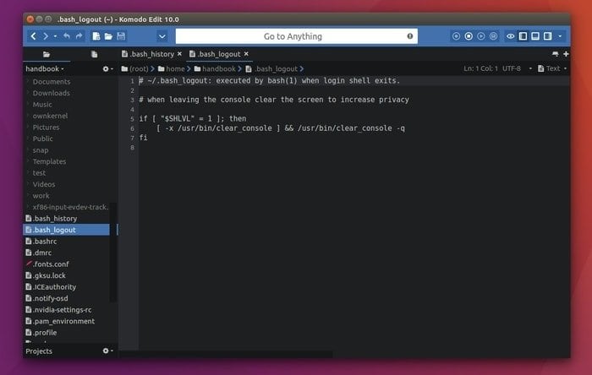
Task: Start macro recording icon
Action: tap(456, 36)
